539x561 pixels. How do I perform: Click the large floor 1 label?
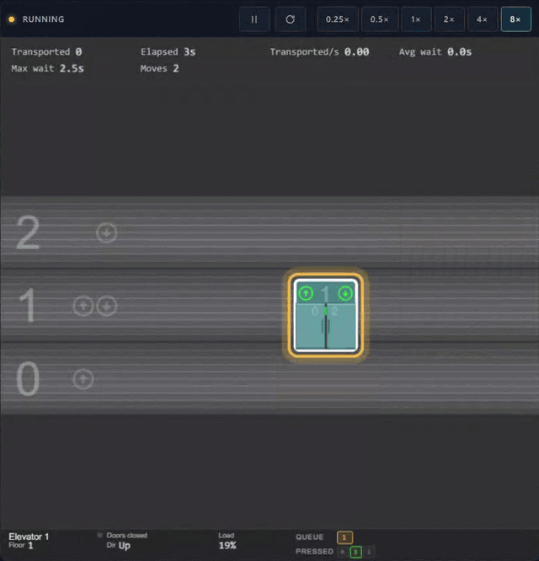[28, 306]
